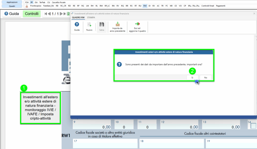Go to the previous page arrow
This screenshot has height=149, width=257.
[49, 14]
